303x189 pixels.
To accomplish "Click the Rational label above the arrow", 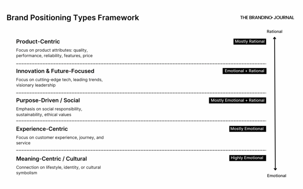I will click(275, 31).
